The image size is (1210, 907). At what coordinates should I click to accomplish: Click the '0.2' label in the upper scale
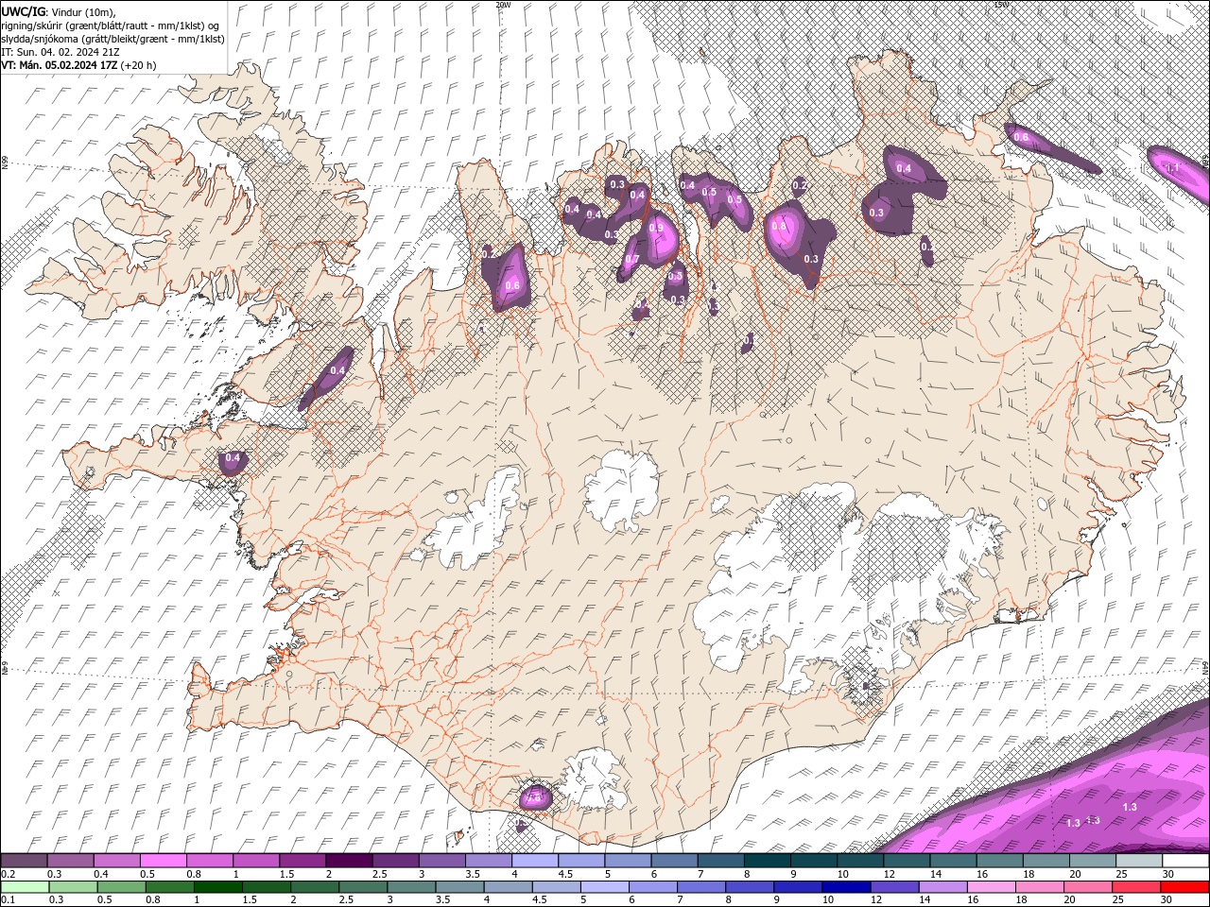coord(9,874)
